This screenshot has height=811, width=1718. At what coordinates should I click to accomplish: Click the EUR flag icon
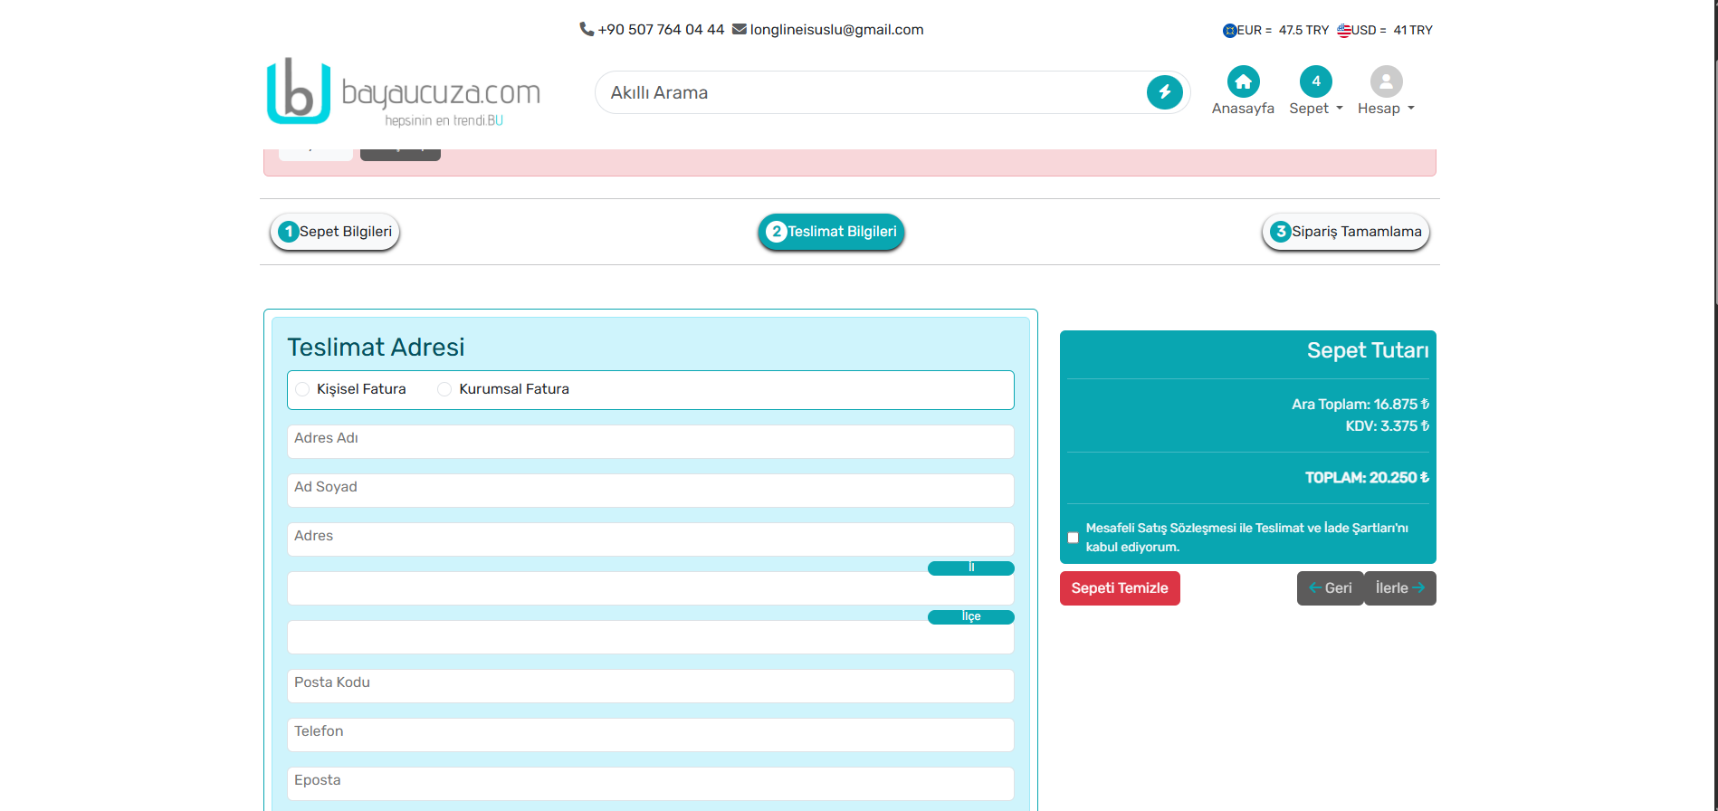coord(1230,31)
